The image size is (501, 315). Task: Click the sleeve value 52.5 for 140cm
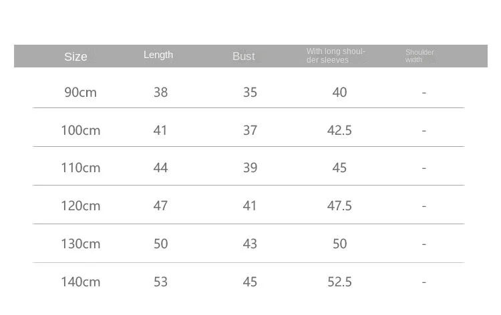(339, 282)
